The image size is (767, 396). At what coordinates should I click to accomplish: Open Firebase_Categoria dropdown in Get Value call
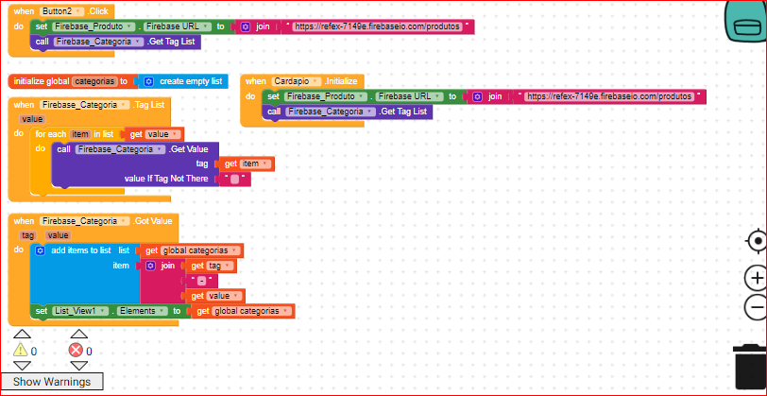[x=120, y=149]
